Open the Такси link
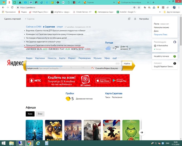 coord(108,97)
